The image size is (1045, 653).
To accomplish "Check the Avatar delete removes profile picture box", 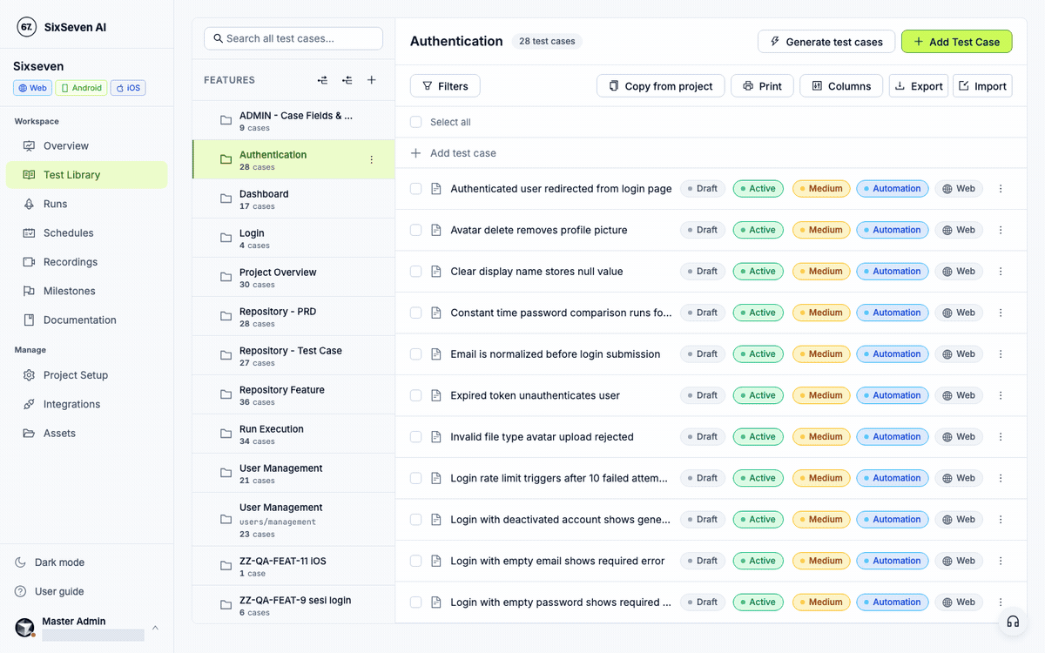I will [x=415, y=230].
